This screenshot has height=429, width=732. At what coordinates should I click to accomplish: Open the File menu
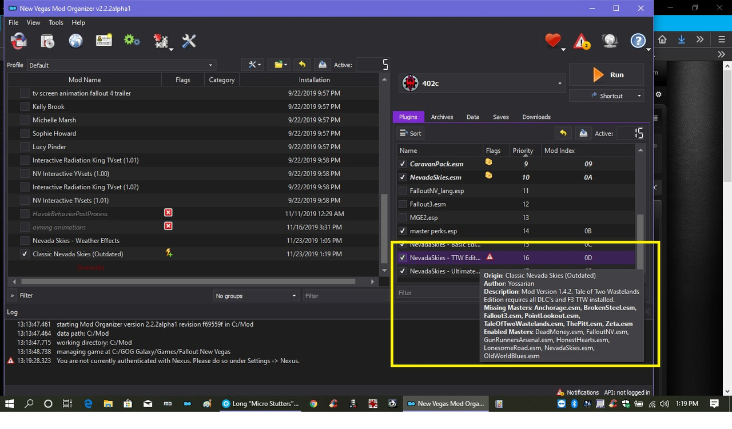tap(13, 22)
